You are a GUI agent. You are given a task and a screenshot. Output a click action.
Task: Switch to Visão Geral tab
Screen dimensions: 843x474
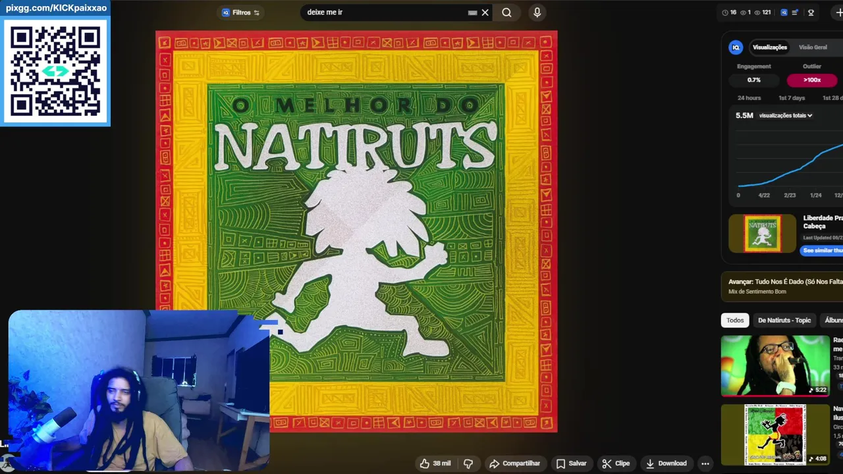pyautogui.click(x=813, y=47)
